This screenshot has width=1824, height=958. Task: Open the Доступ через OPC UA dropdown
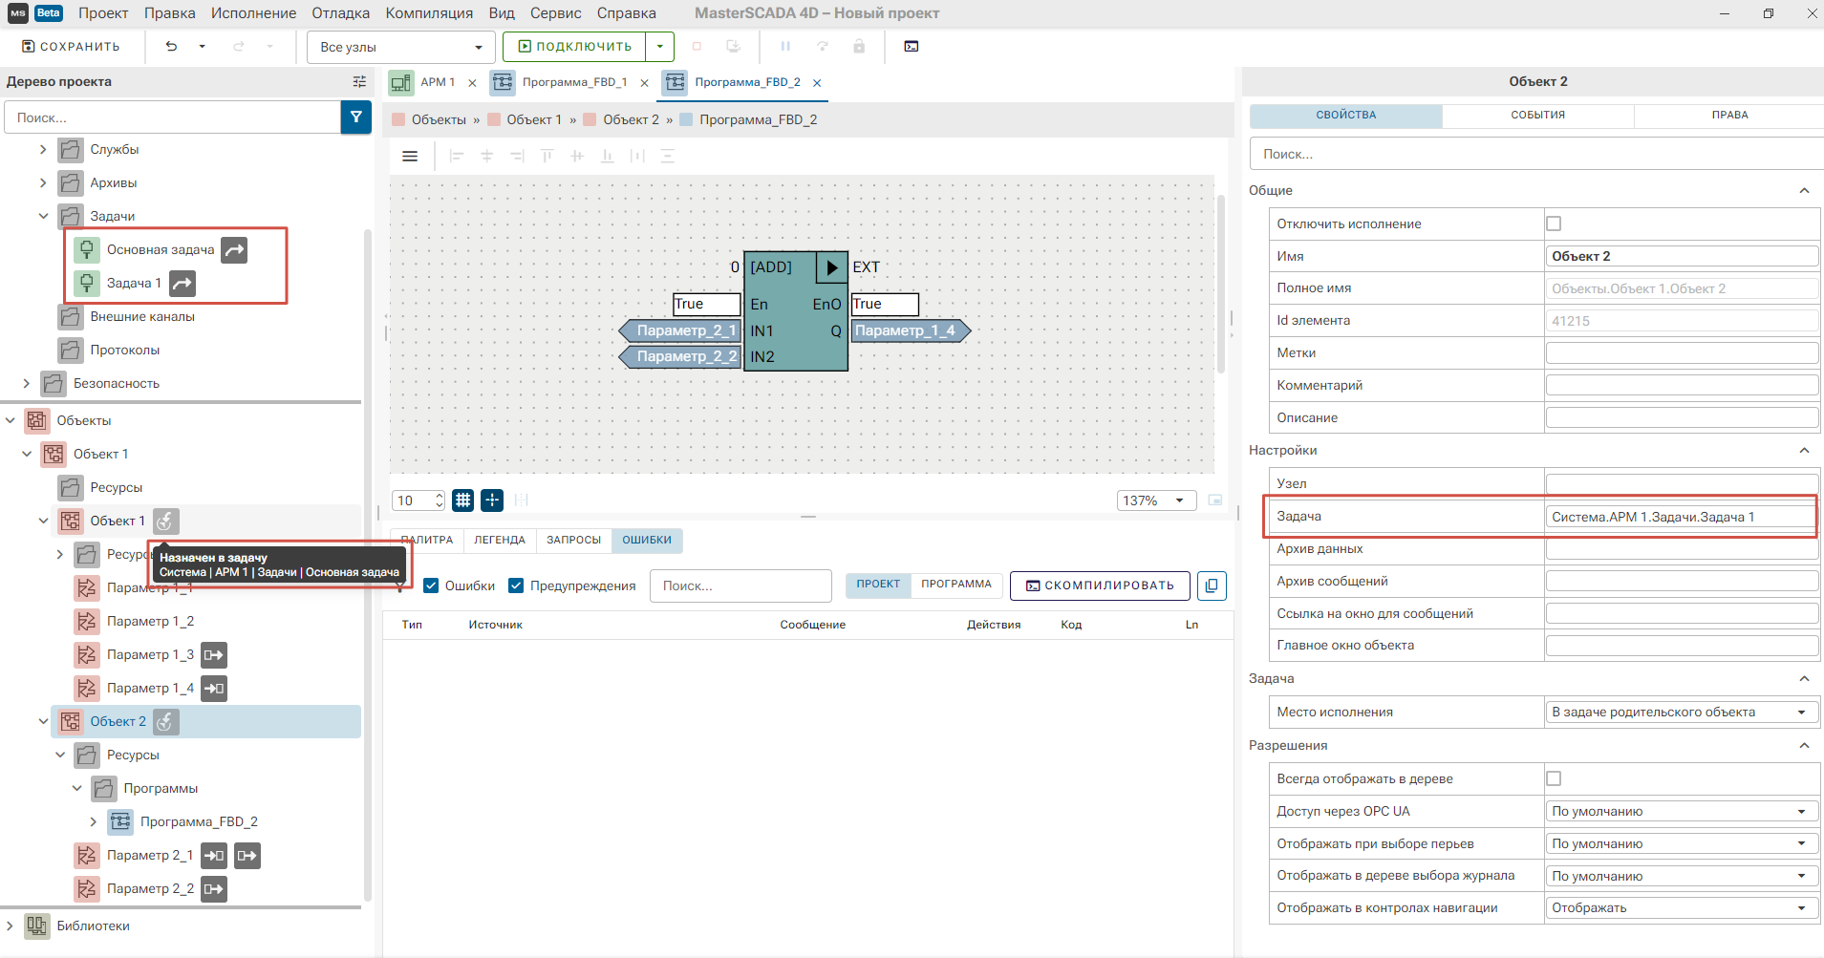point(1681,812)
